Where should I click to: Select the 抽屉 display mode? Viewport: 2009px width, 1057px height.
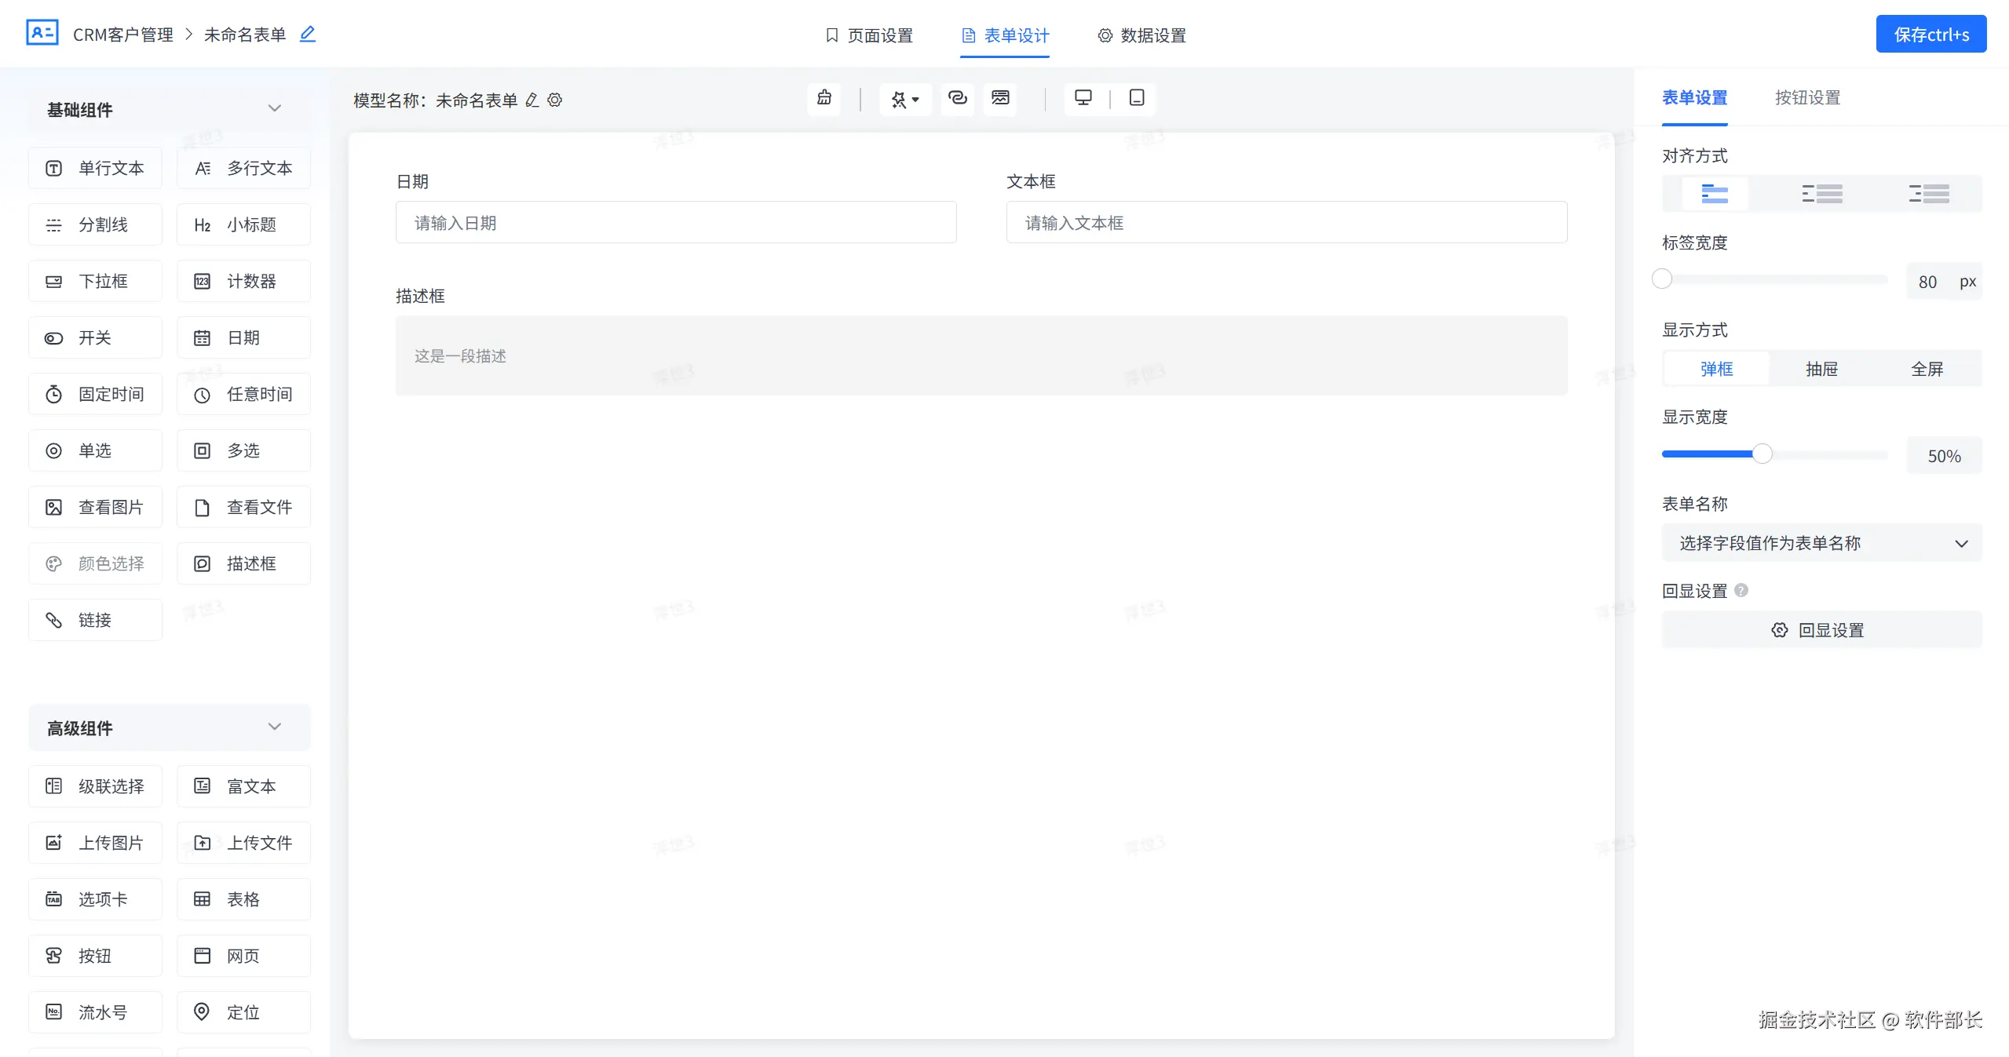coord(1821,369)
